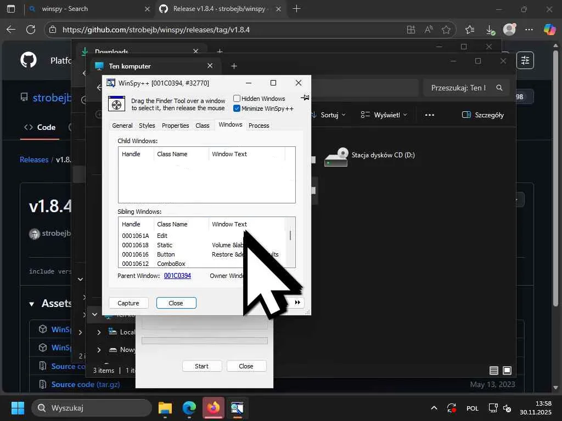
Task: Expand WinSpy++ with the double-arrow button
Action: click(x=297, y=303)
